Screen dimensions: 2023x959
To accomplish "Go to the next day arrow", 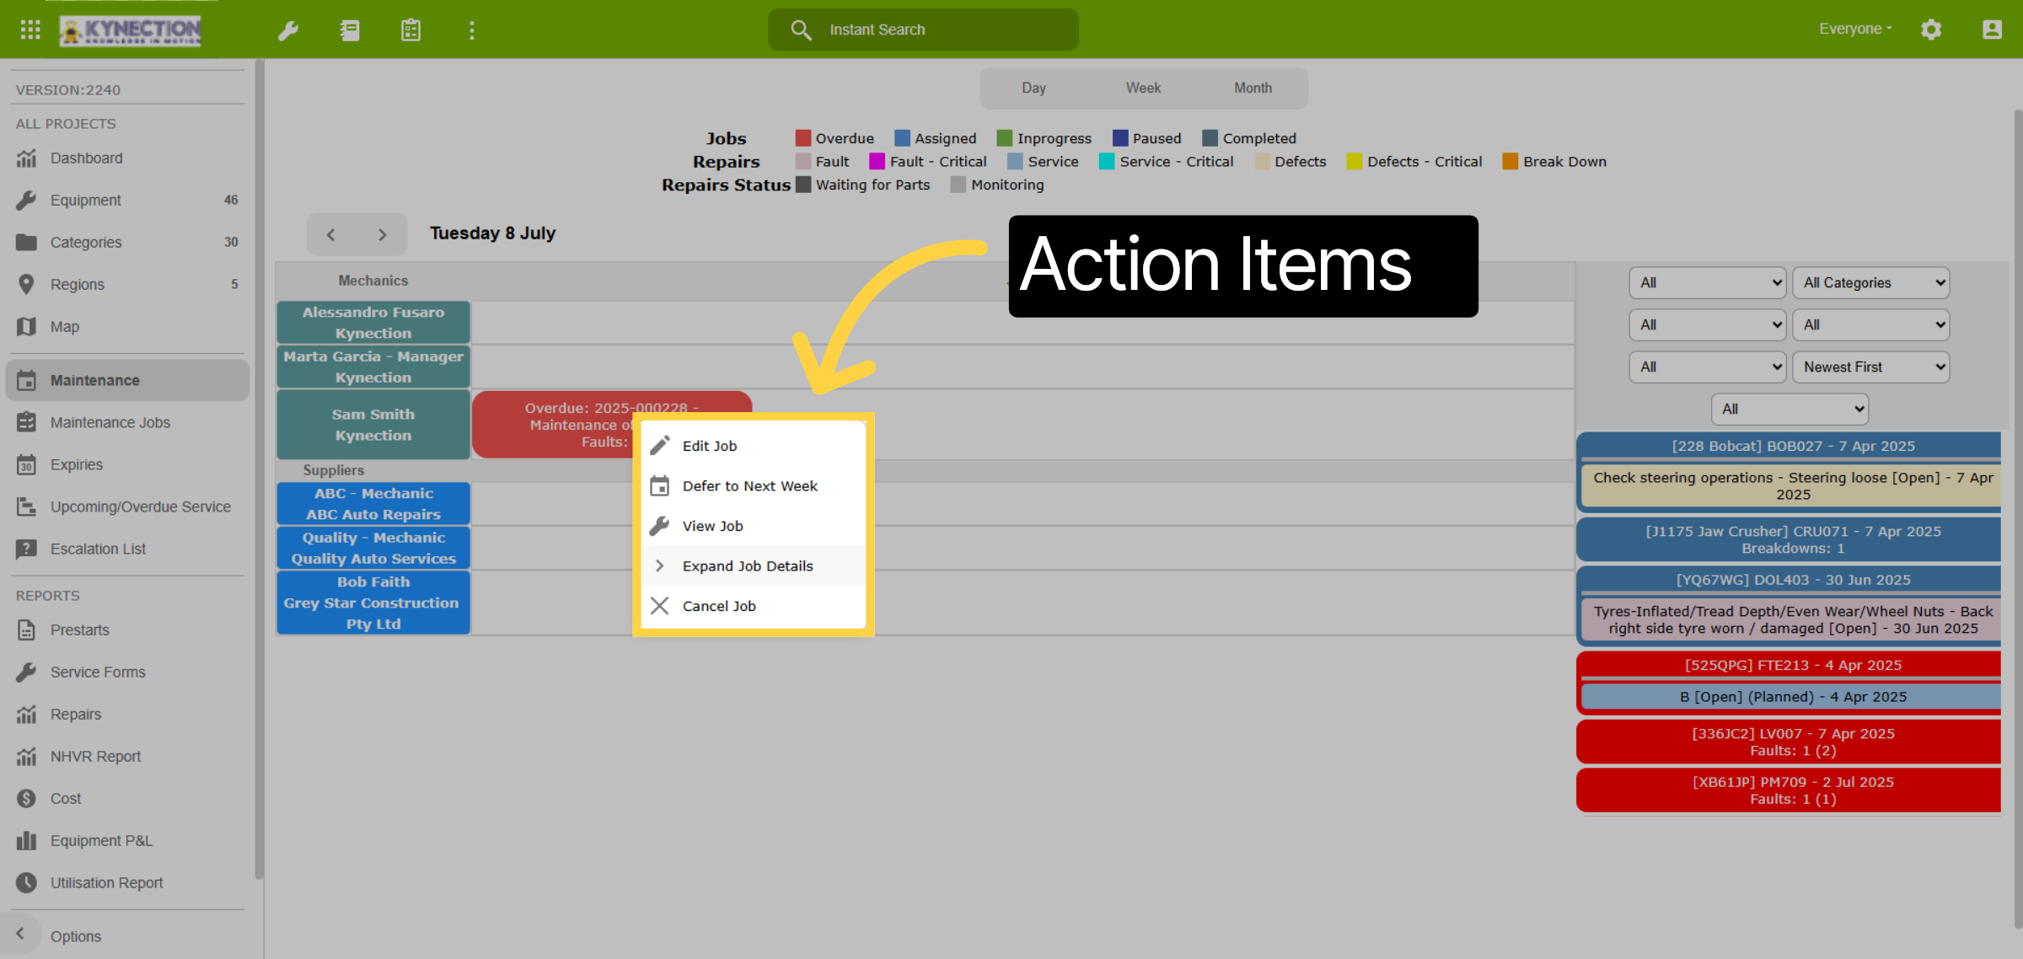I will 383,234.
